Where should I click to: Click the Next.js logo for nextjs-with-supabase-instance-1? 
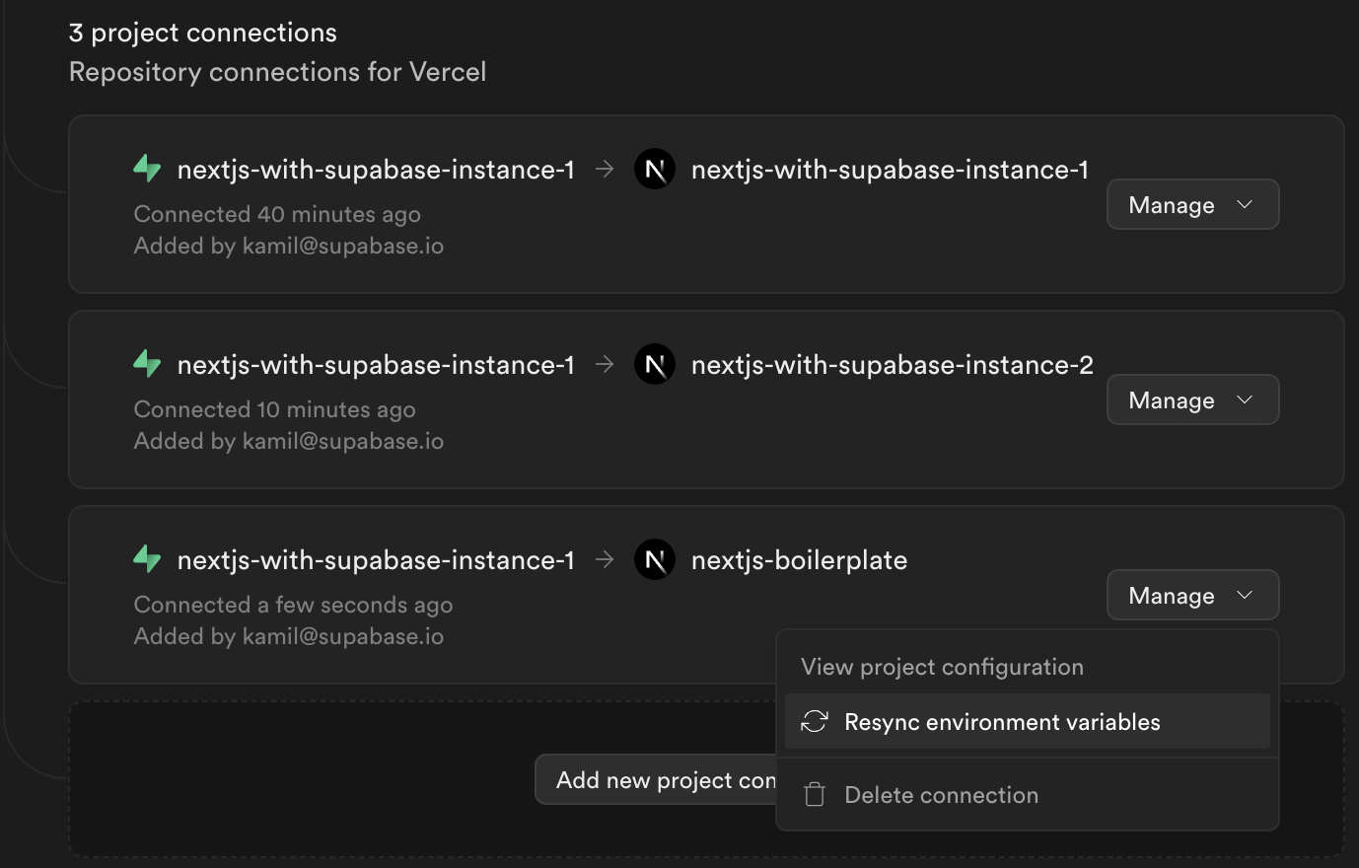(653, 169)
